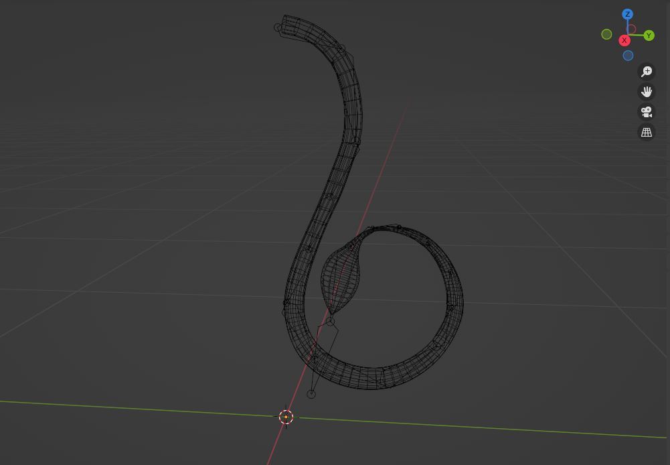Click the green Y axis gizmo ball
The height and width of the screenshot is (465, 670).
(x=649, y=36)
